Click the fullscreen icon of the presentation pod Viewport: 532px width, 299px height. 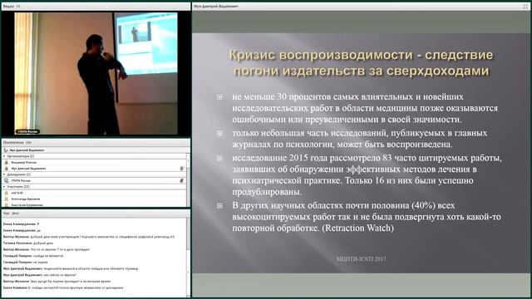(525, 6)
